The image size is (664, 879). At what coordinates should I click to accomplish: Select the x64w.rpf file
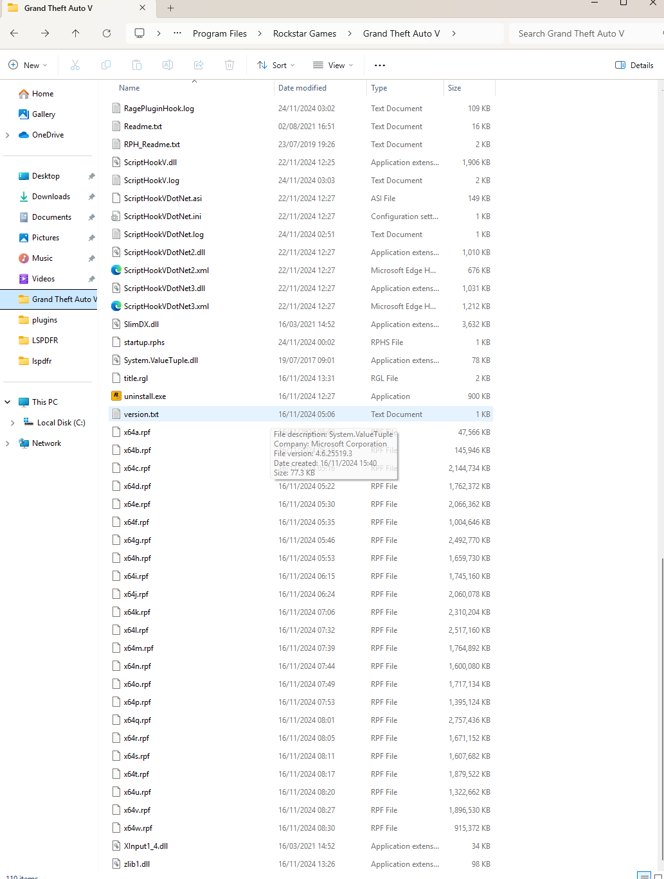coord(301,828)
